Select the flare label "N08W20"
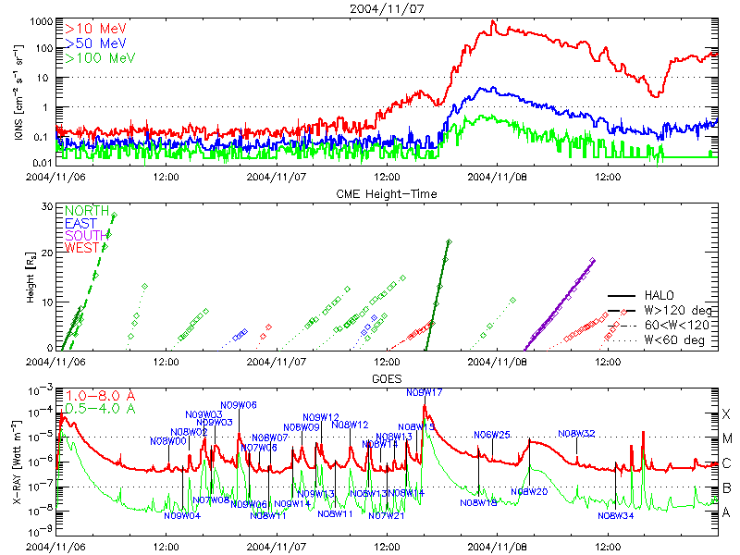Screen dimensions: 740x555 pyautogui.click(x=529, y=492)
